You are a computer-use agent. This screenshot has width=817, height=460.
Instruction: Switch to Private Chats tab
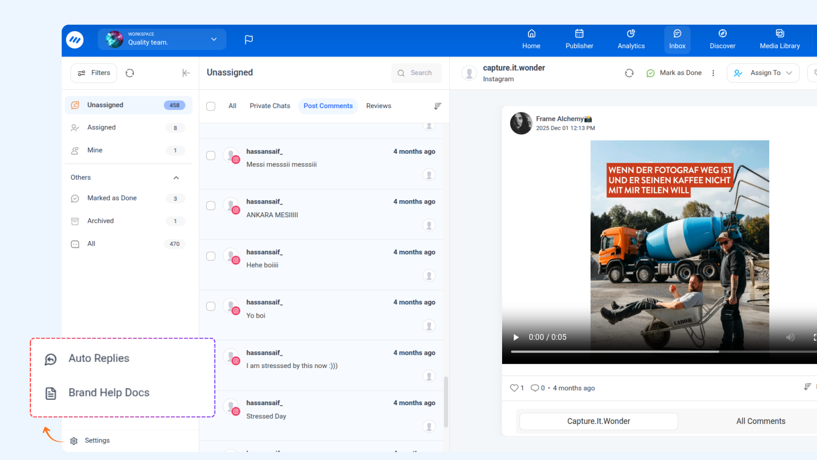(x=270, y=106)
